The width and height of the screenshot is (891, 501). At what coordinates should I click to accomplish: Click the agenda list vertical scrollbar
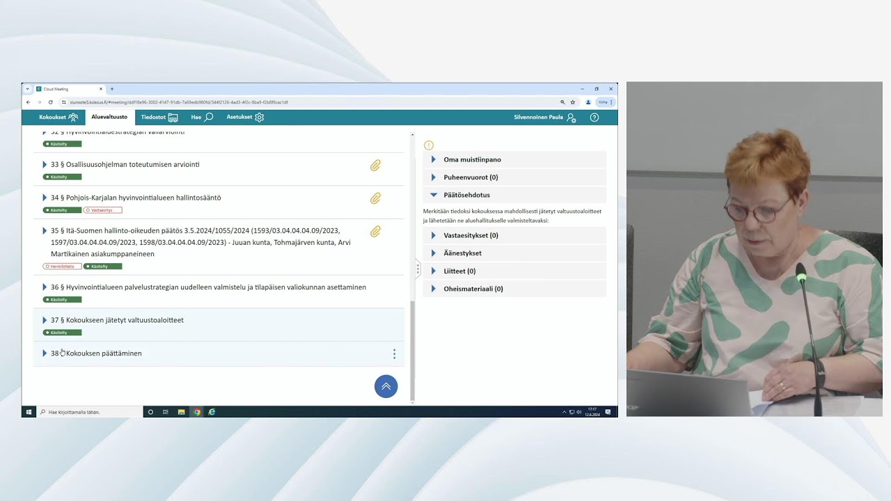(412, 351)
